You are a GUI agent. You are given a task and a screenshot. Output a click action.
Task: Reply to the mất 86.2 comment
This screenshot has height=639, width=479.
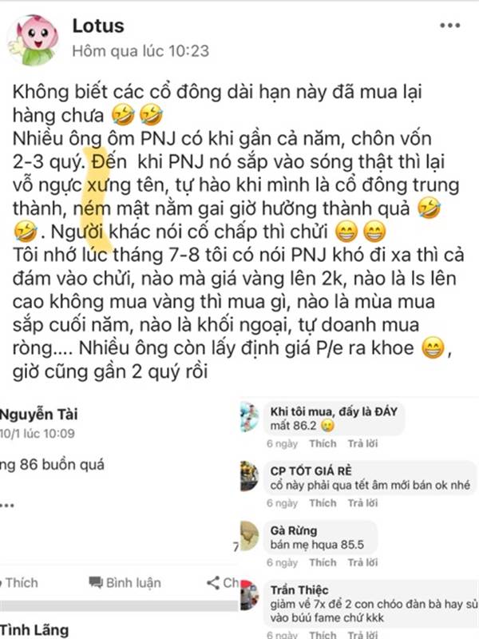pyautogui.click(x=362, y=443)
